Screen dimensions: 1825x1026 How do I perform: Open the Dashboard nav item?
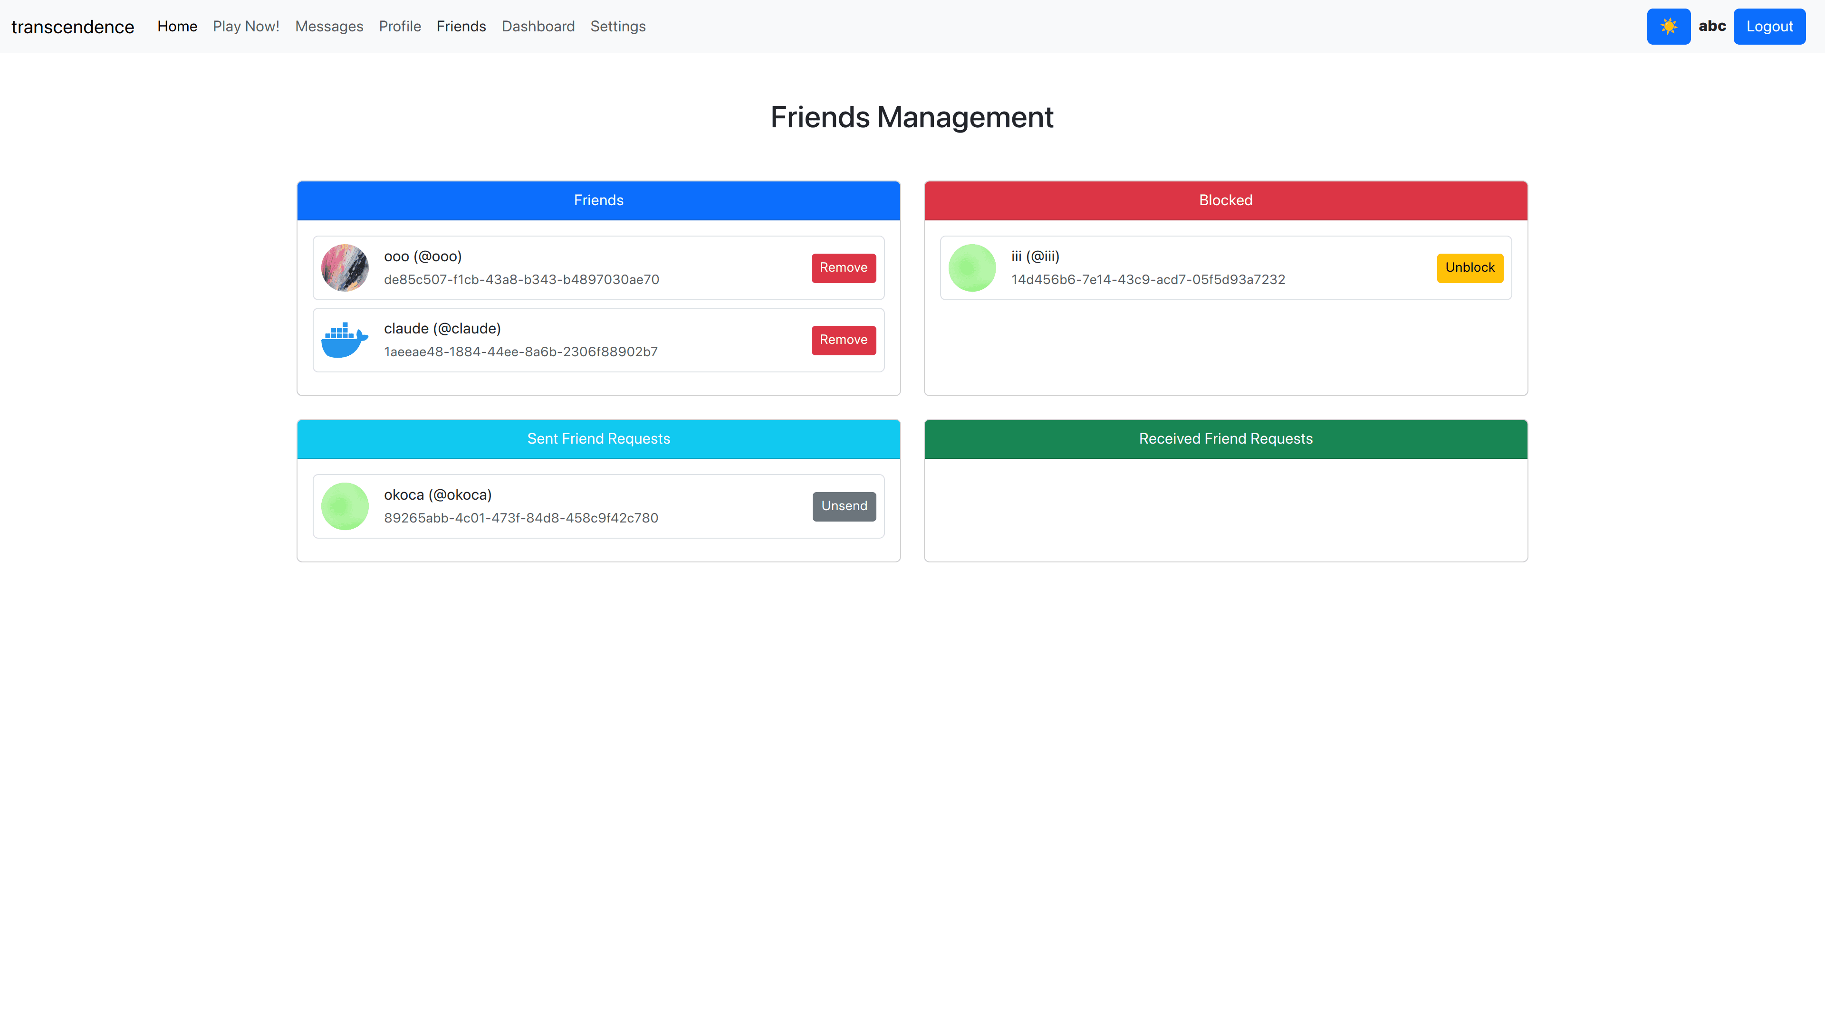click(538, 26)
